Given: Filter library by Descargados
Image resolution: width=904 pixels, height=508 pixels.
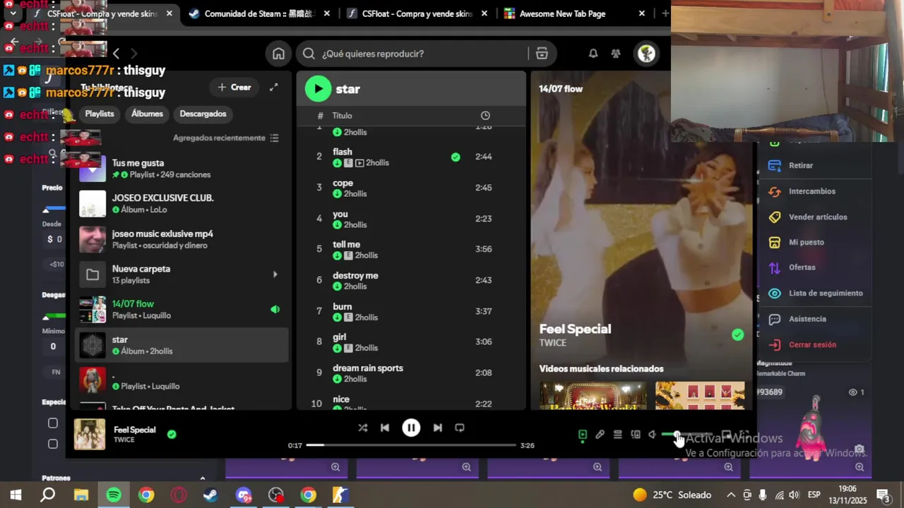Looking at the screenshot, I should (203, 114).
